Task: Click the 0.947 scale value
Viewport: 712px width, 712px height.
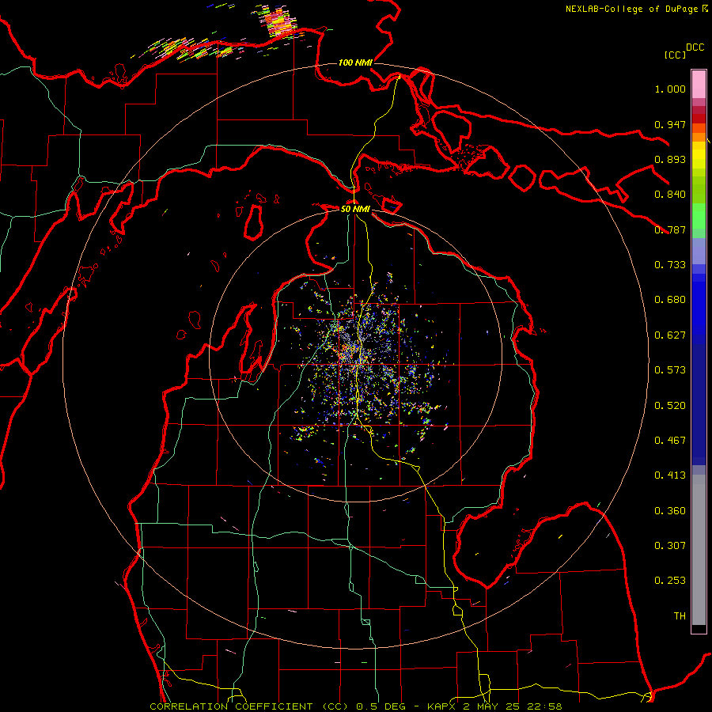Action: tap(670, 124)
